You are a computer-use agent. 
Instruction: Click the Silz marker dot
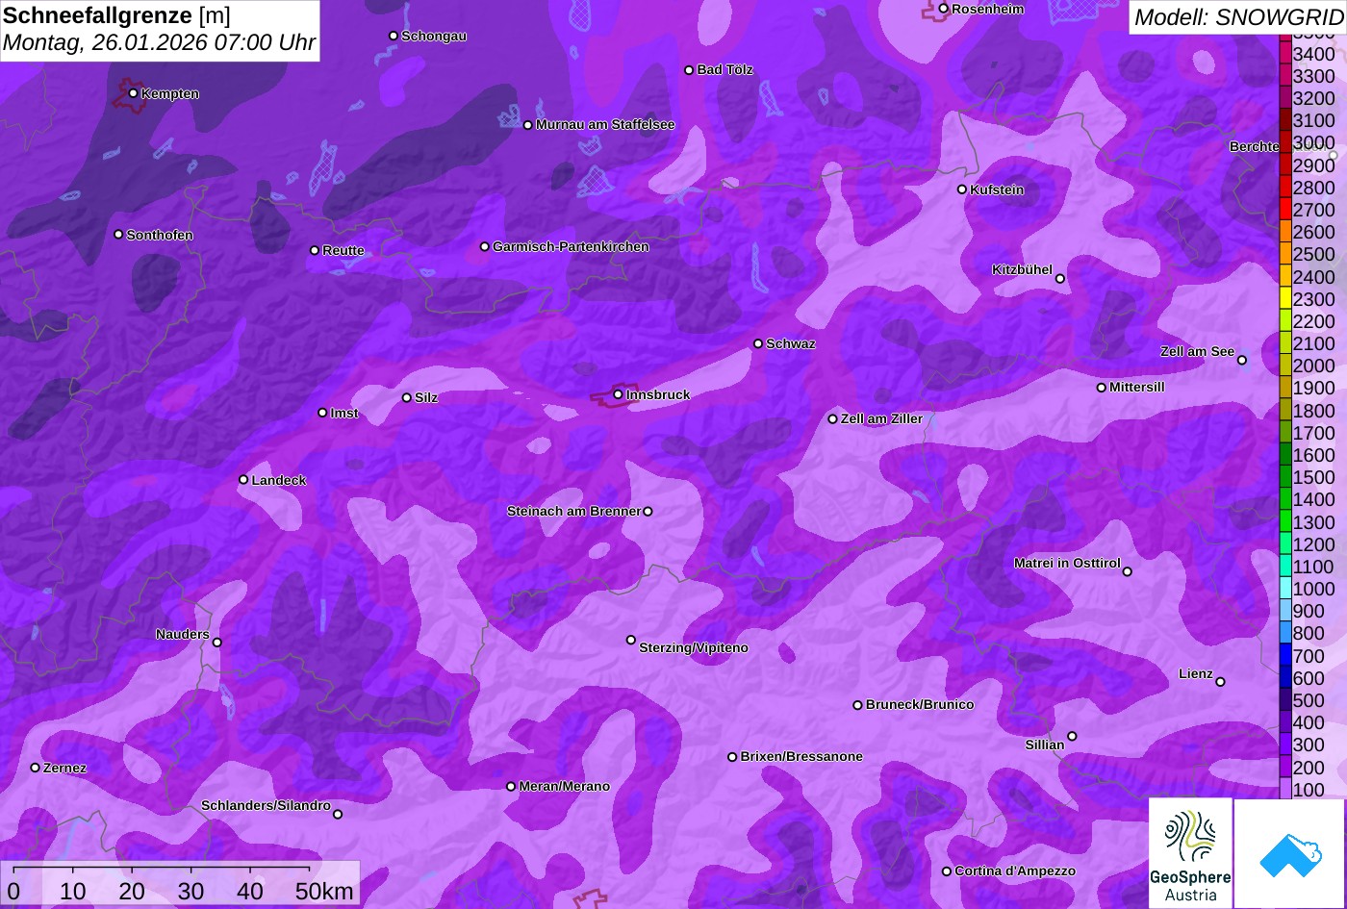(407, 397)
